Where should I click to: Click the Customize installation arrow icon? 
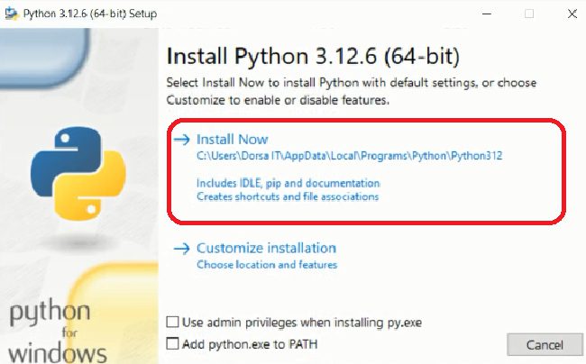coord(182,249)
